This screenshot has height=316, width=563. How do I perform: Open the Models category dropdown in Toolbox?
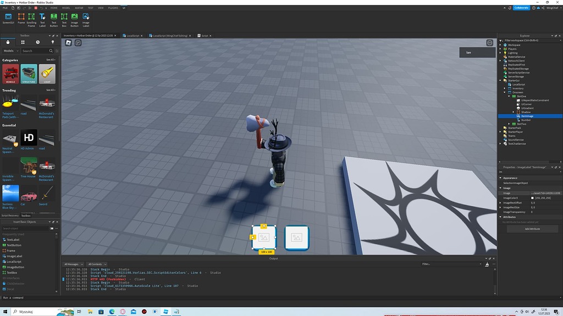pos(11,51)
